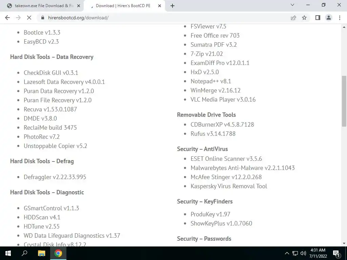This screenshot has height=260, width=347.
Task: Click 'ReclaiMe build 3475' entry
Action: pyautogui.click(x=50, y=128)
